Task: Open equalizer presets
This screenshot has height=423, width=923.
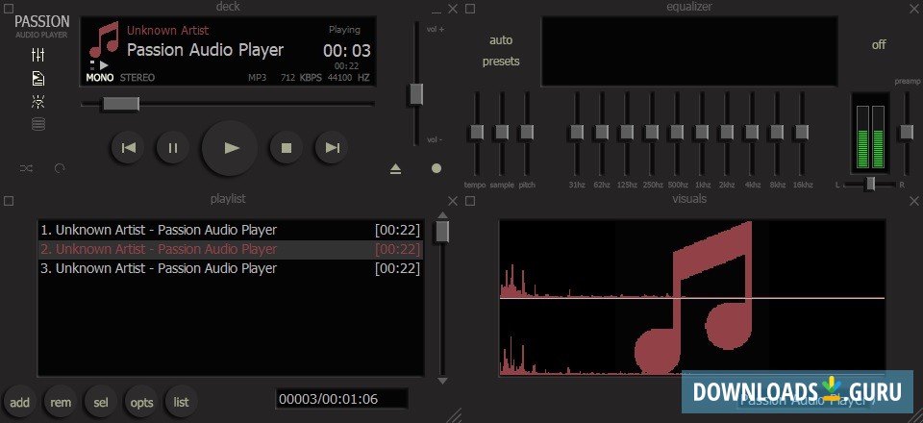Action: 501,62
